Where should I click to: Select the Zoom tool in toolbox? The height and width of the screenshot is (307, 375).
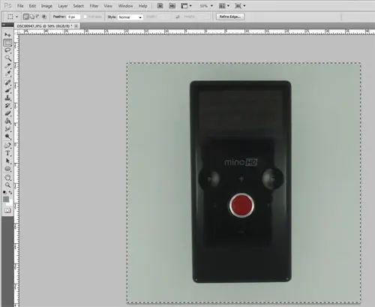[7, 185]
